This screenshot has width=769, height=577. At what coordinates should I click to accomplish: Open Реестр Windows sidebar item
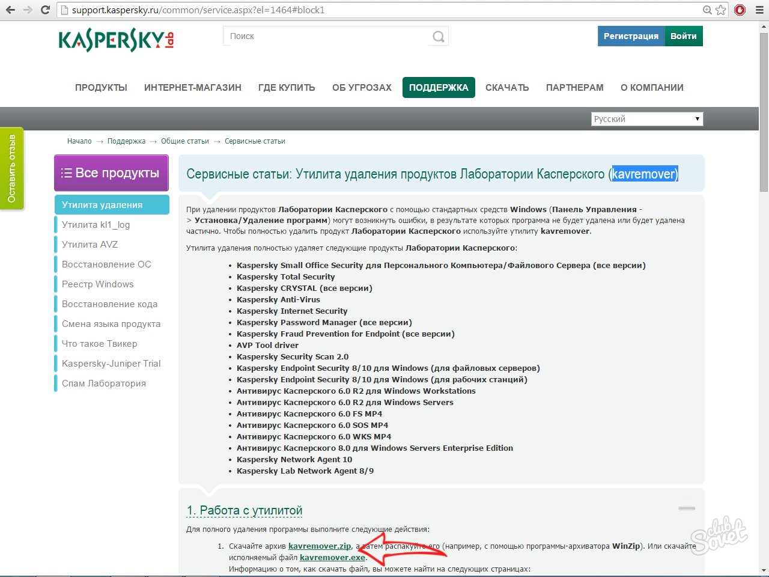[x=98, y=284]
